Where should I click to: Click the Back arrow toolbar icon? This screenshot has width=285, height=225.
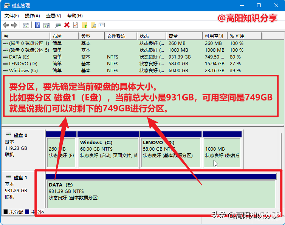tap(6, 25)
